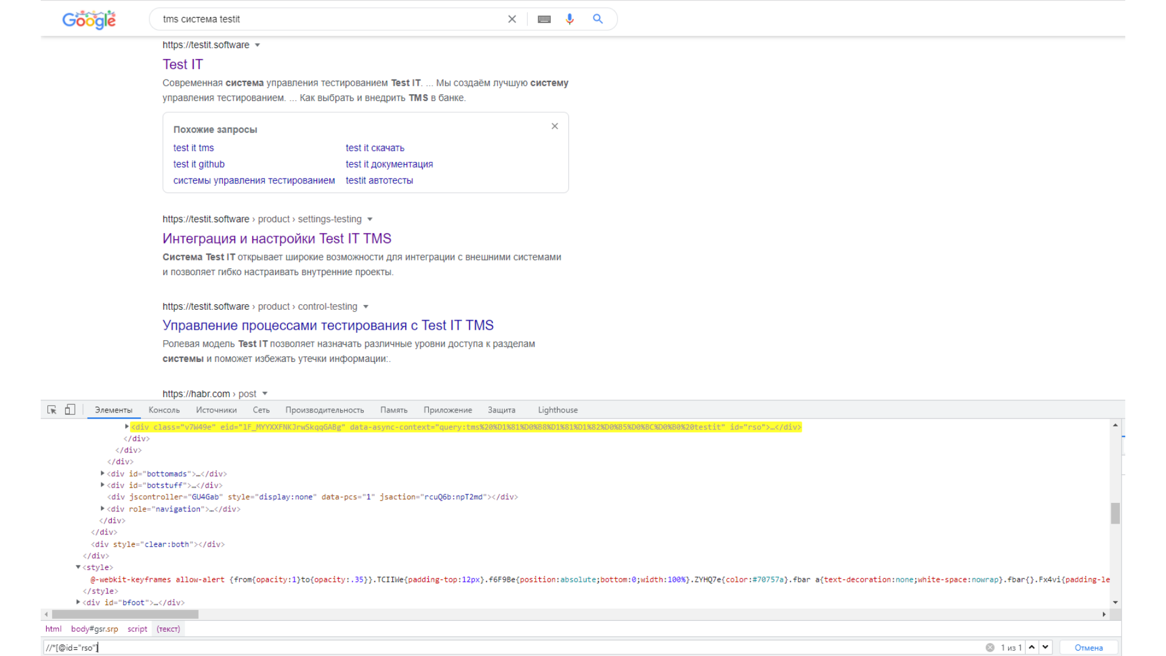Select 'script' in the breadcrumb
Image resolution: width=1166 pixels, height=656 pixels.
[x=137, y=629]
